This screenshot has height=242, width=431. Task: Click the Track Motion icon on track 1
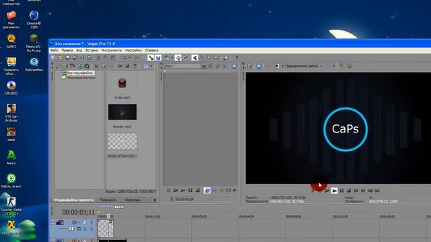85,223
